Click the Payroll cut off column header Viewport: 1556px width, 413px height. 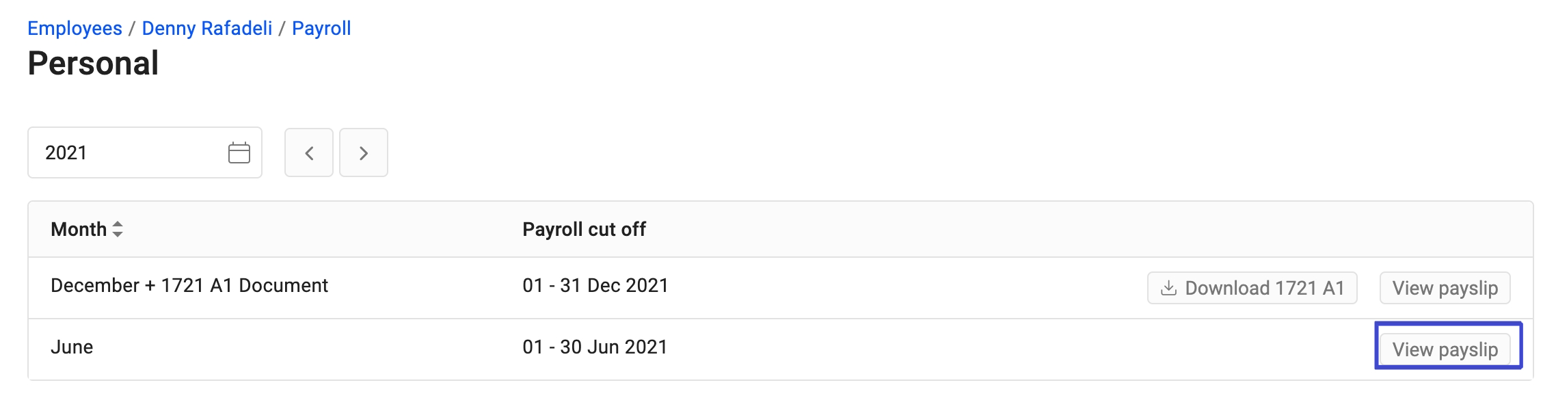coord(584,229)
